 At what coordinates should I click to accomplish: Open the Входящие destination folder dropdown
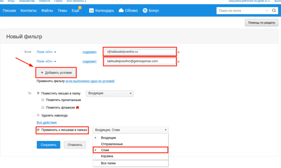[109, 93]
